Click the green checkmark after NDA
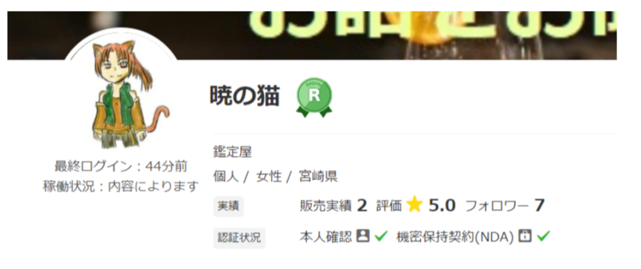641x269 pixels. coord(543,236)
